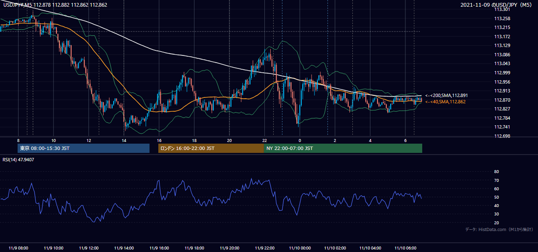
Task: Click the 11/9 14:00 time label
Action: click(x=124, y=248)
